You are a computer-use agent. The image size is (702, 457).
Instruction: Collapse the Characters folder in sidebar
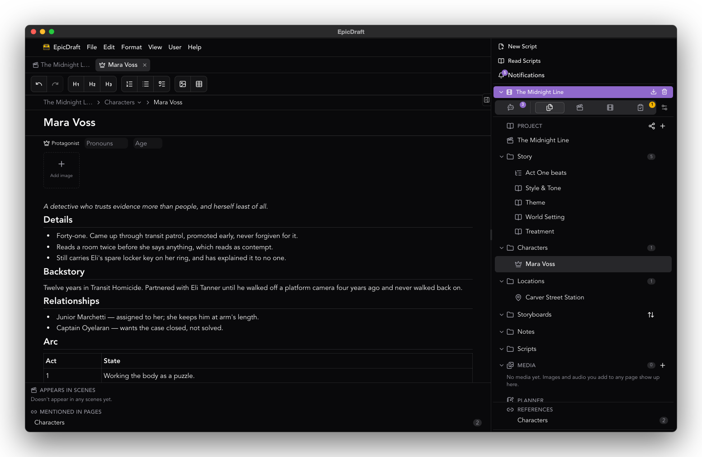tap(502, 248)
